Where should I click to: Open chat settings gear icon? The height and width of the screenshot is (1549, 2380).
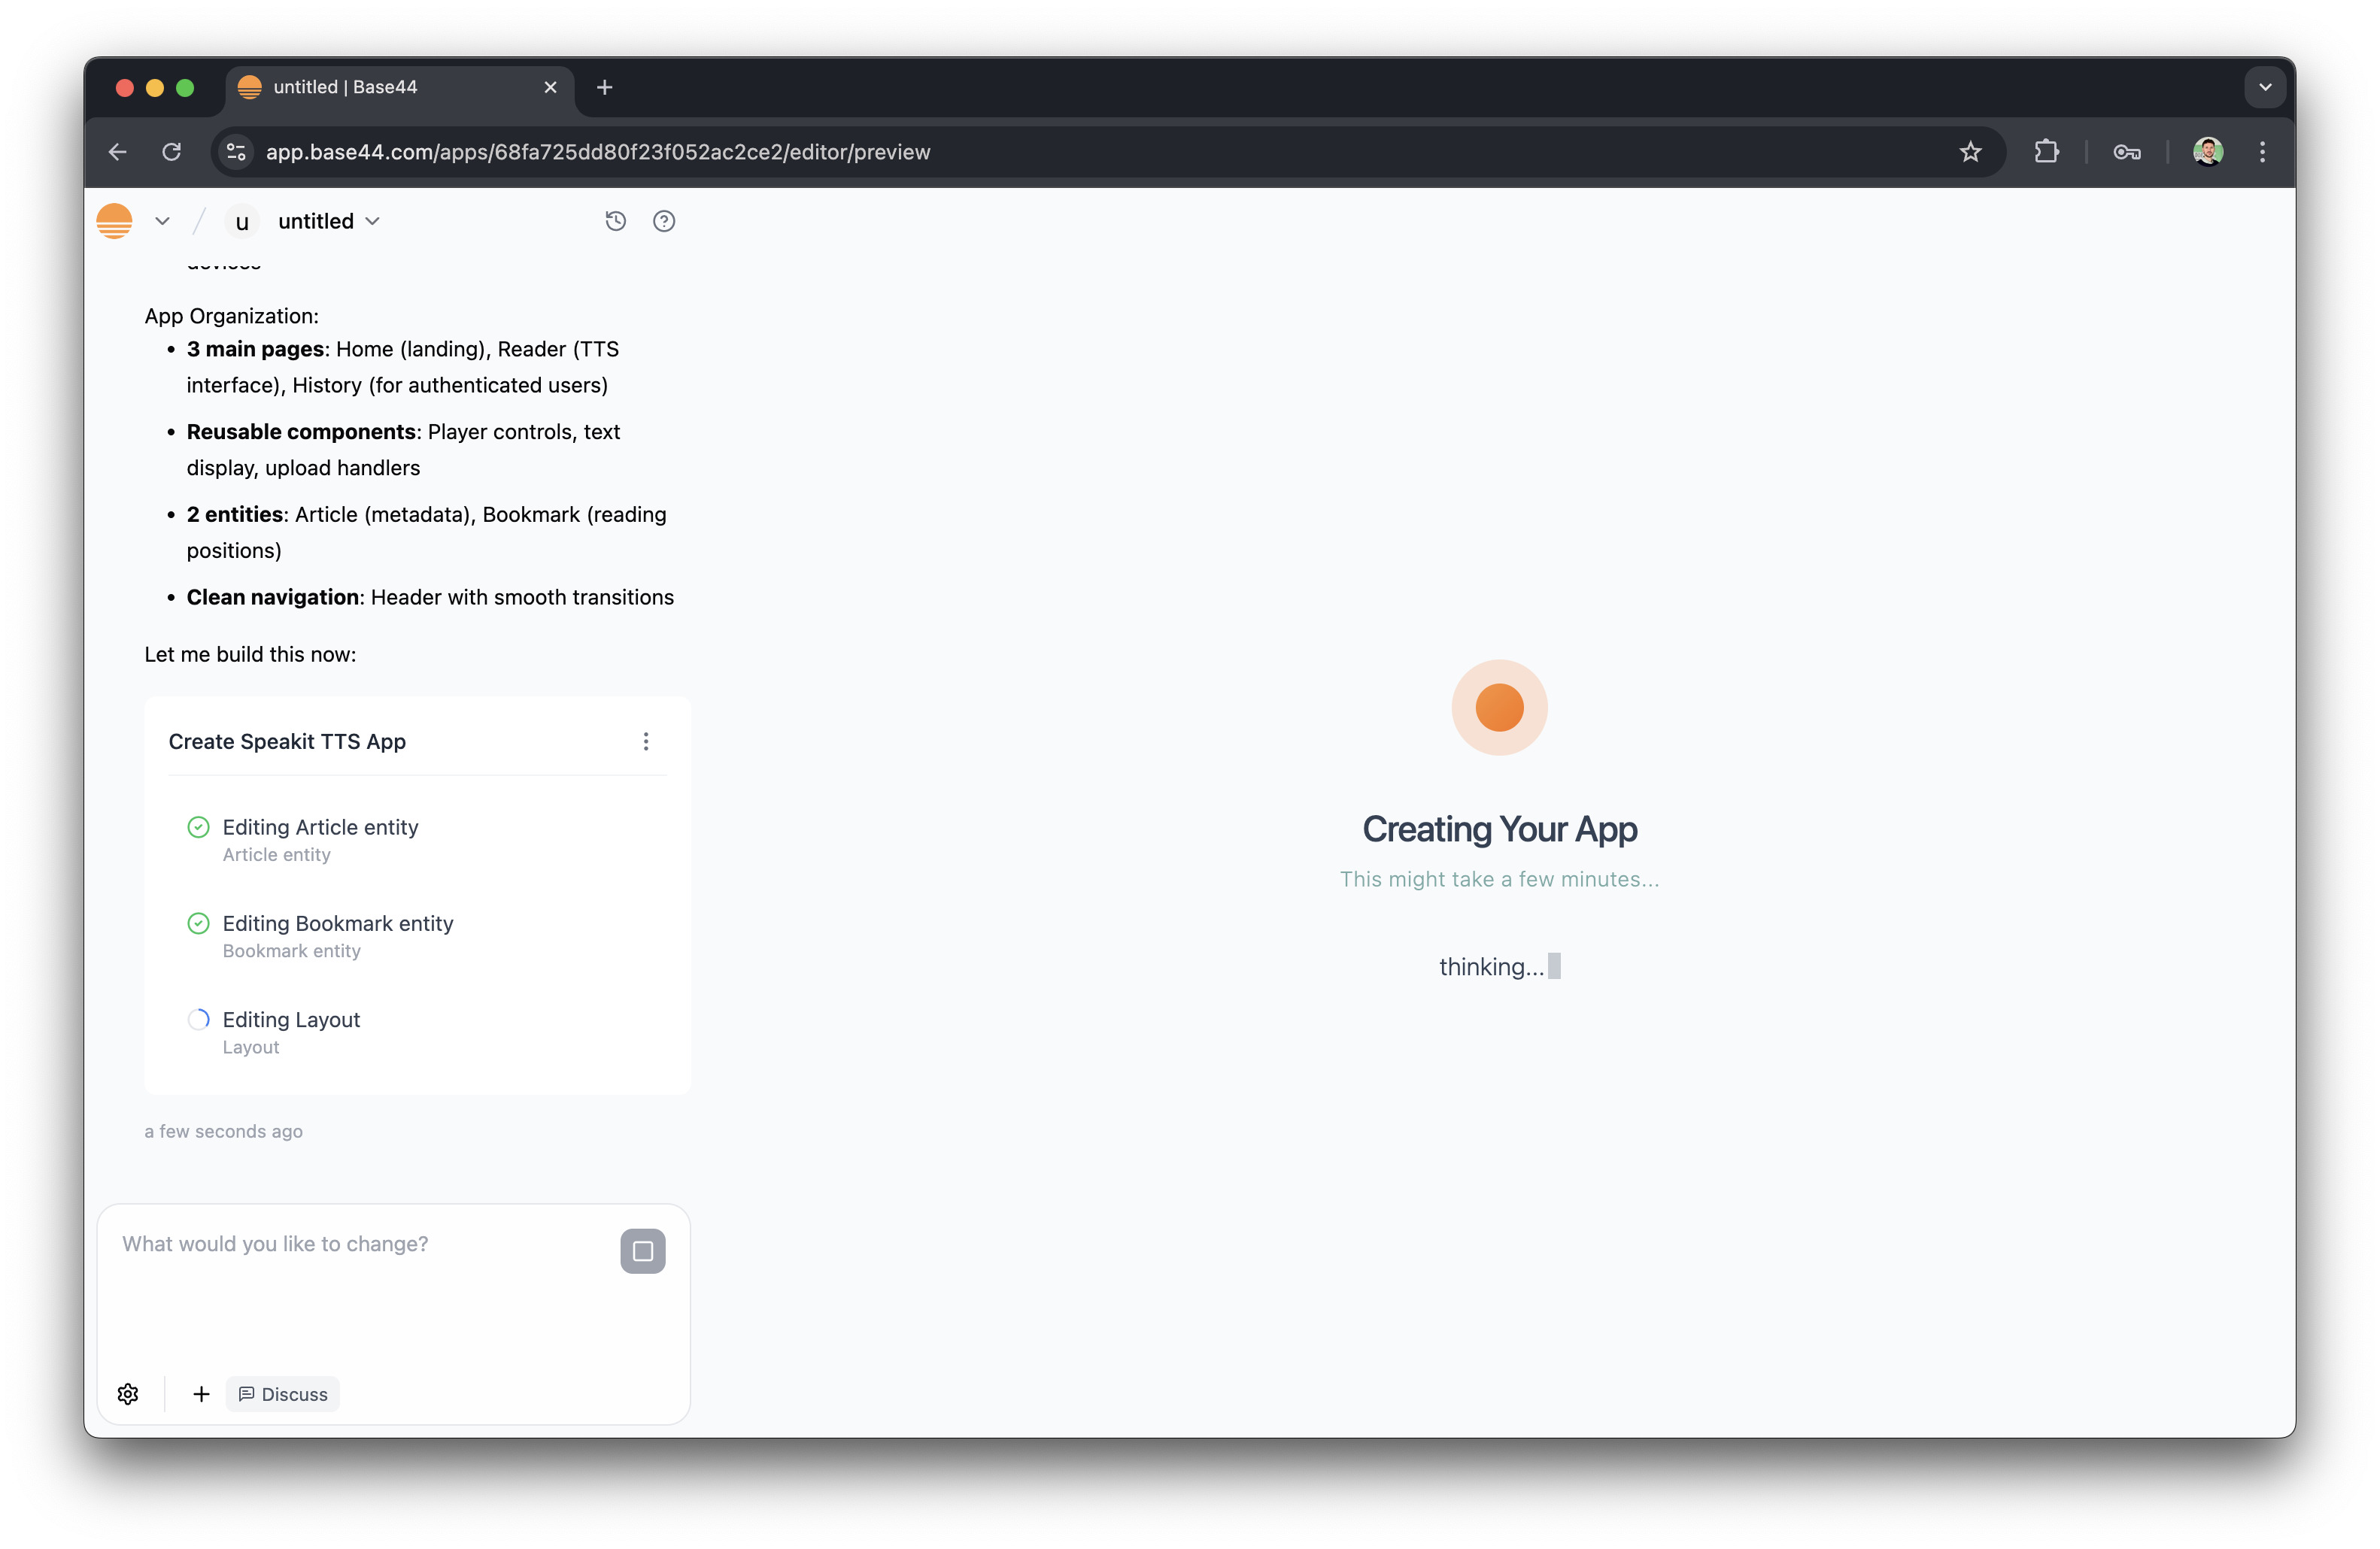pos(128,1393)
